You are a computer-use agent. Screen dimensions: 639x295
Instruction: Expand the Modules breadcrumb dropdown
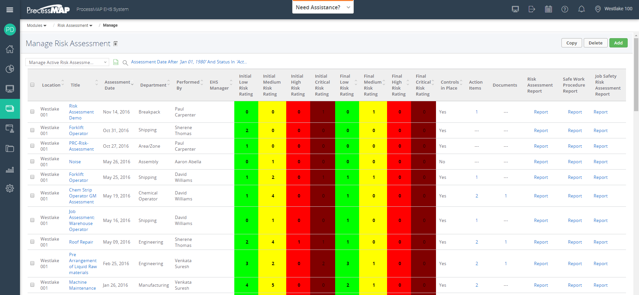[37, 26]
